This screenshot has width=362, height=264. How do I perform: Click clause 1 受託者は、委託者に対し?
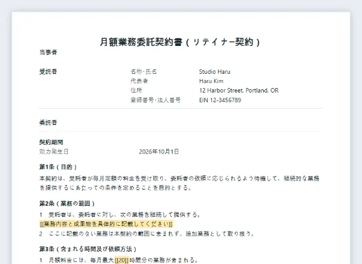120,215
